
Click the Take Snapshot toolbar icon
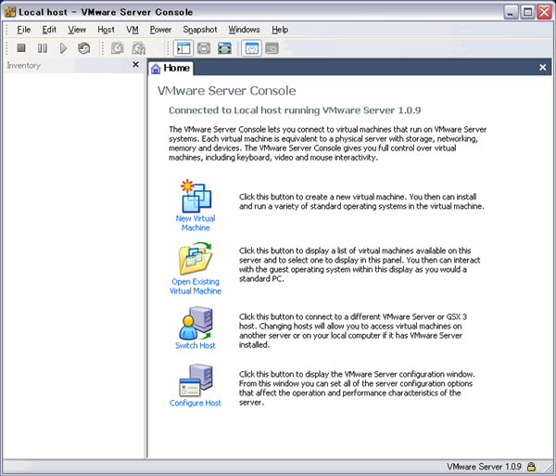117,48
